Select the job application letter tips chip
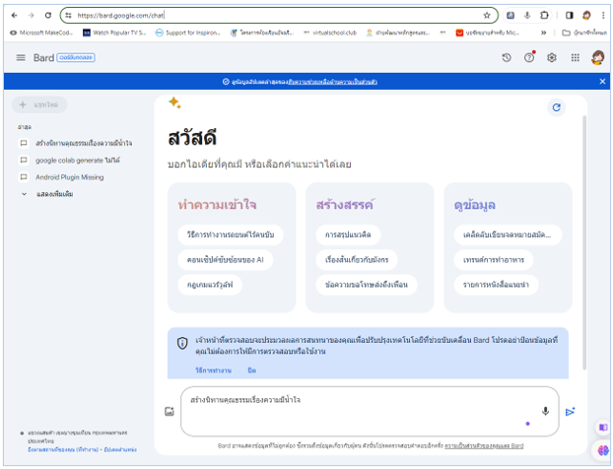This screenshot has width=613, height=469. (x=508, y=234)
